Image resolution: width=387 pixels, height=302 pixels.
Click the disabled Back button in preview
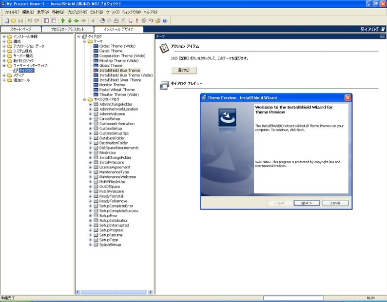tap(280, 203)
